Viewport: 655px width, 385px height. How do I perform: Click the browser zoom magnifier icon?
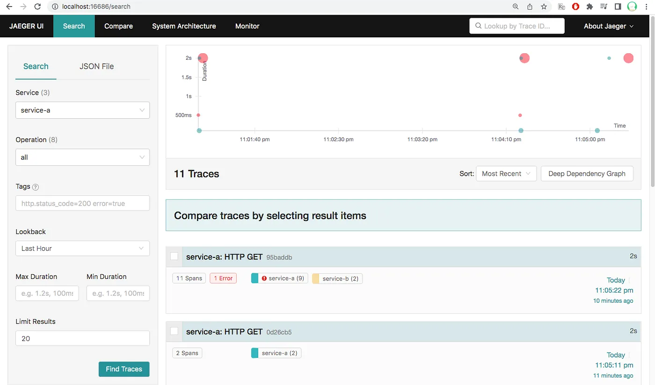coord(516,7)
